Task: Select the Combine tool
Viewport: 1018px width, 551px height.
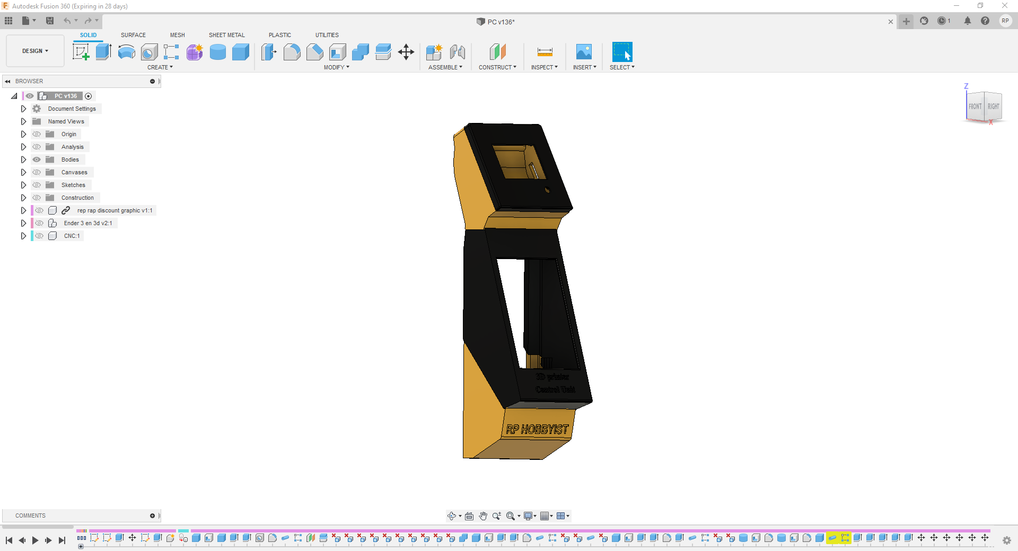Action: [x=360, y=52]
